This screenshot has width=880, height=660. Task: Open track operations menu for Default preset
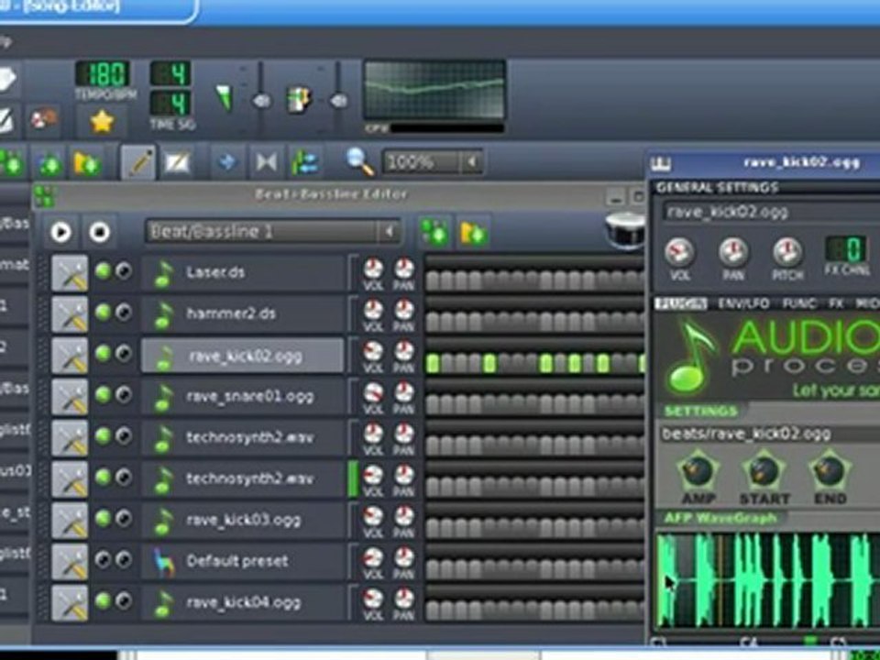click(x=71, y=561)
